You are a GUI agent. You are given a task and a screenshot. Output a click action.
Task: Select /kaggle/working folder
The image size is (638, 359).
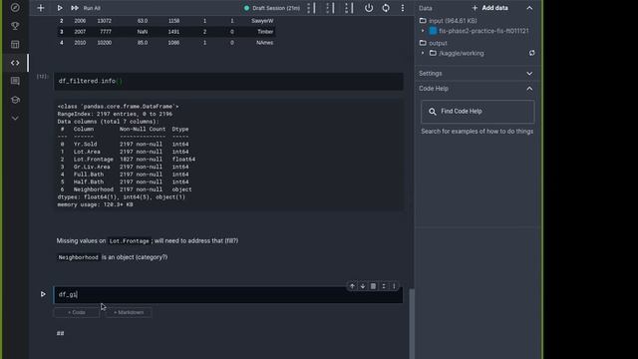457,53
